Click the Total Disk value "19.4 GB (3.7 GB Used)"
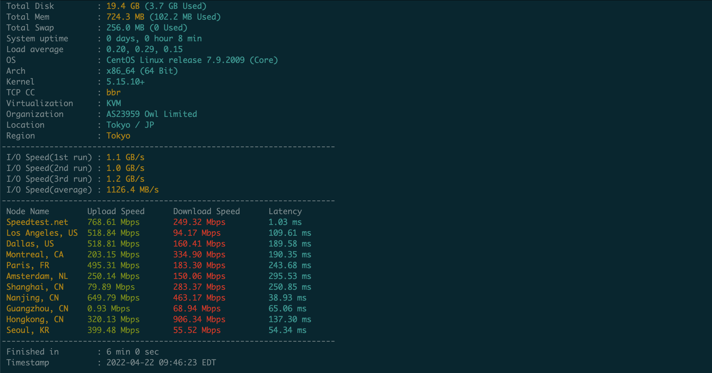The image size is (712, 373). click(156, 6)
